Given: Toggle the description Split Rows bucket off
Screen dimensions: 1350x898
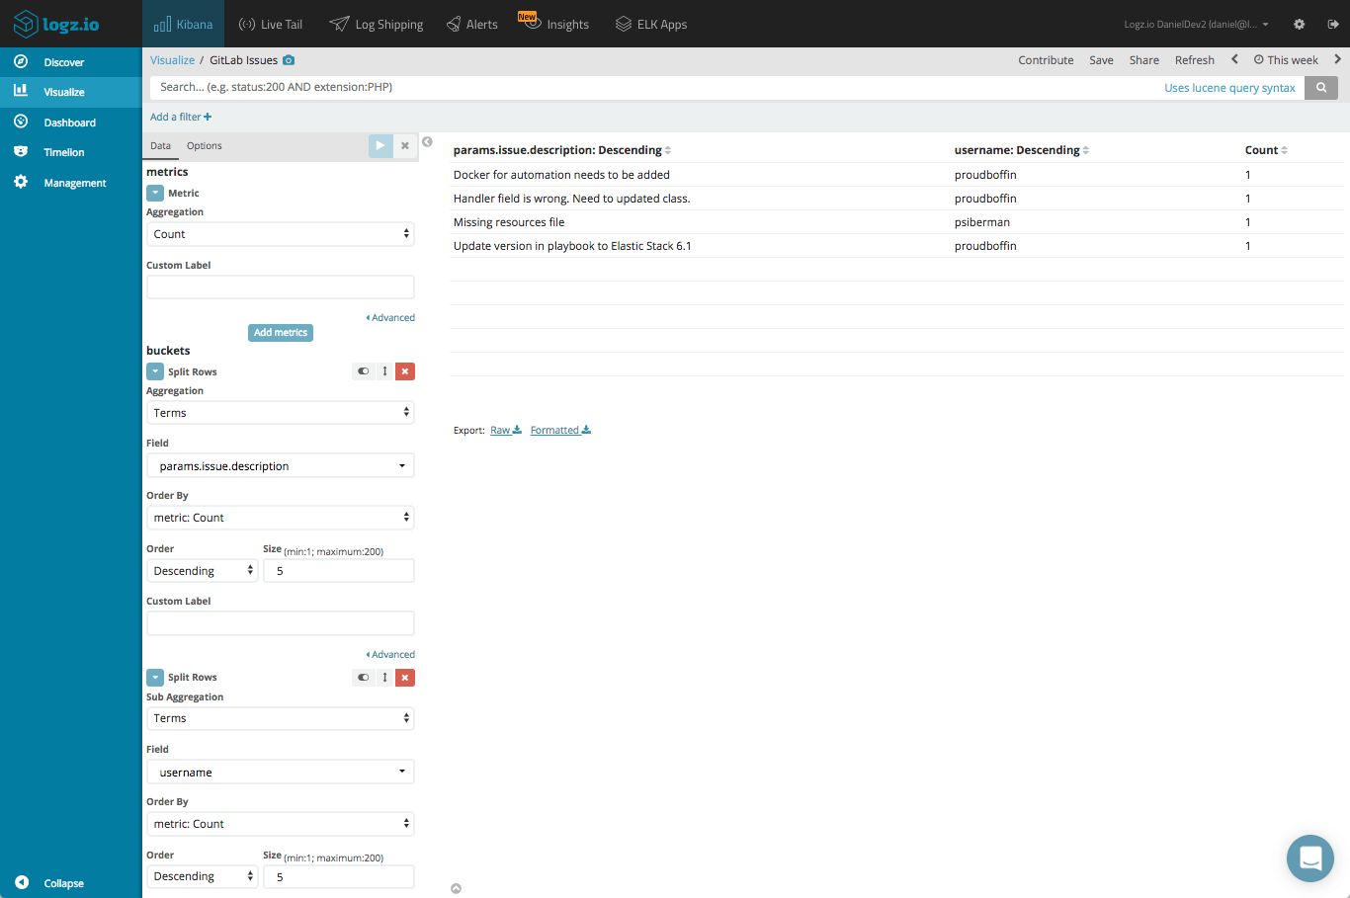Looking at the screenshot, I should click(x=364, y=371).
